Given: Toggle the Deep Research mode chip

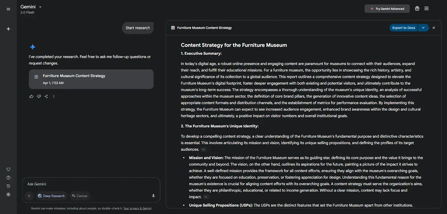Looking at the screenshot, I should 51,196.
